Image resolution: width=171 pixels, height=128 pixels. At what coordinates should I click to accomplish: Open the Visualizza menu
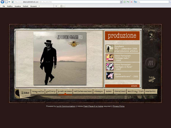pyautogui.click(x=18, y=6)
